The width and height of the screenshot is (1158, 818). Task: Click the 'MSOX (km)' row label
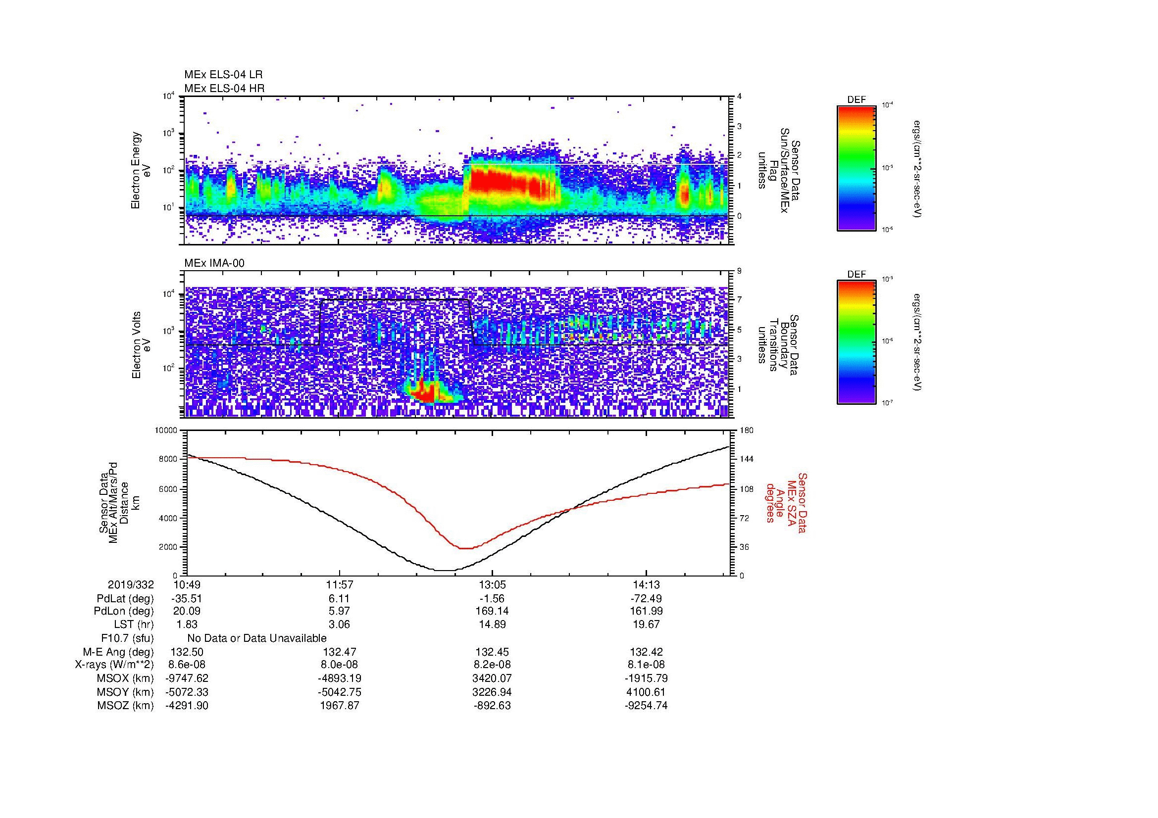pos(125,678)
